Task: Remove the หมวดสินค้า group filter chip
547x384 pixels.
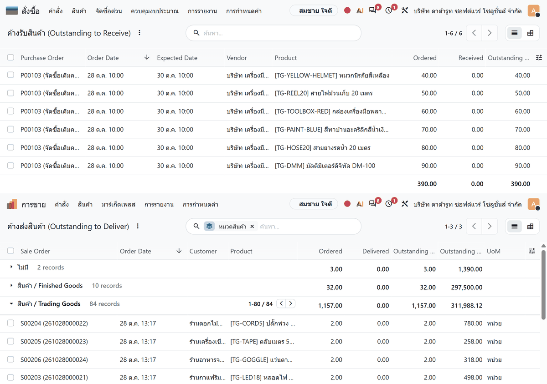Action: click(x=252, y=226)
